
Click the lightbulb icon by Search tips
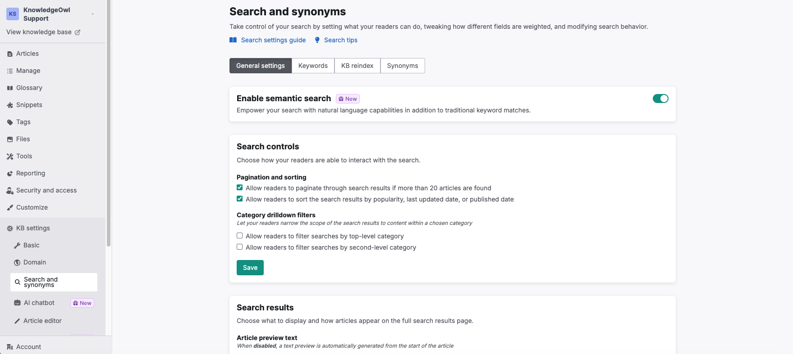(317, 40)
